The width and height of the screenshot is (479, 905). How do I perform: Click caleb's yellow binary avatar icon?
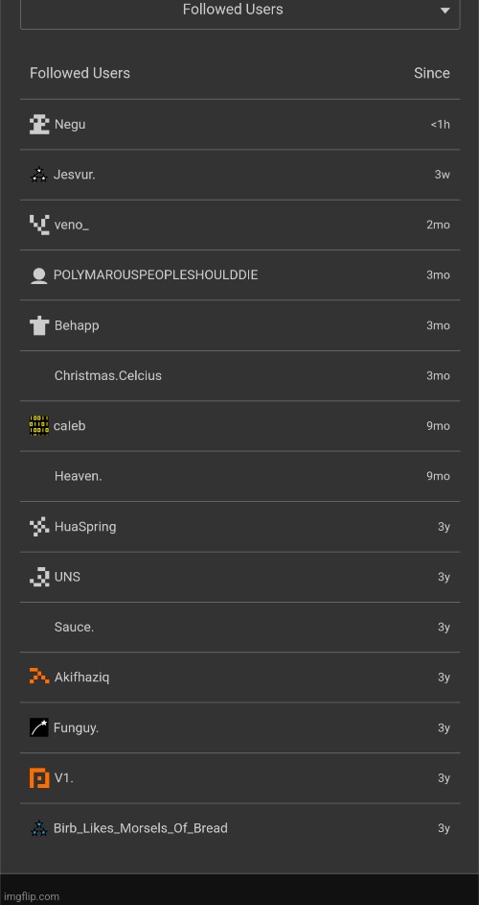tap(38, 426)
